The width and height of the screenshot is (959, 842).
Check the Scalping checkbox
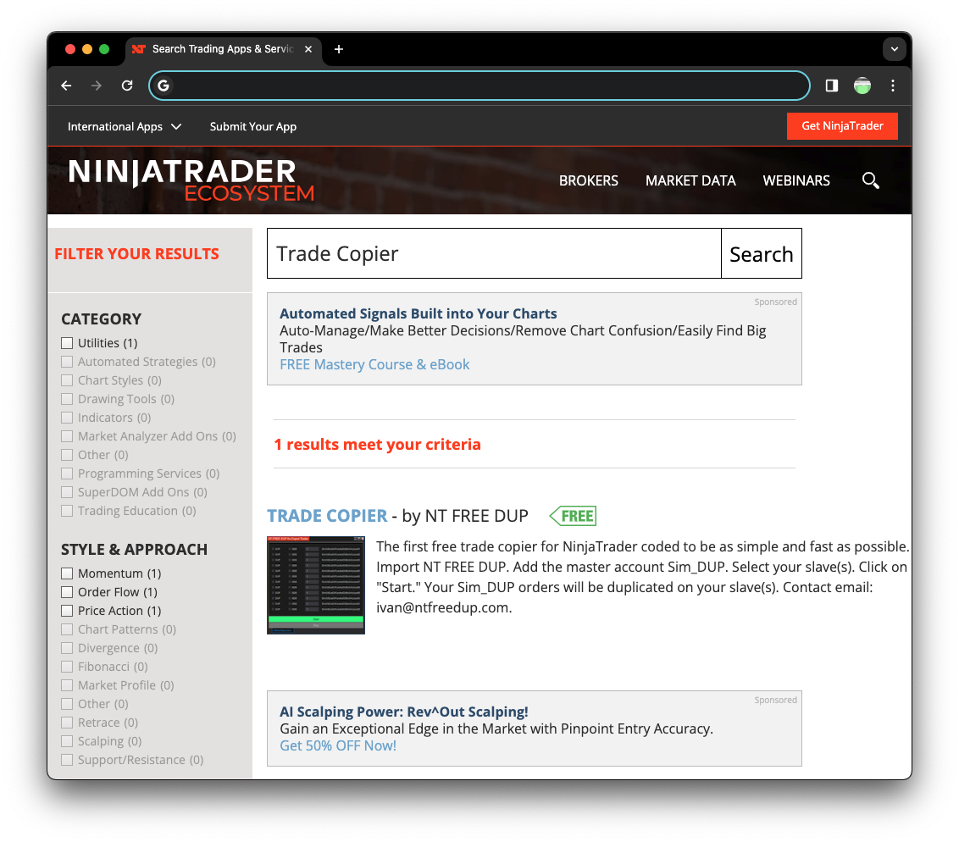click(67, 741)
